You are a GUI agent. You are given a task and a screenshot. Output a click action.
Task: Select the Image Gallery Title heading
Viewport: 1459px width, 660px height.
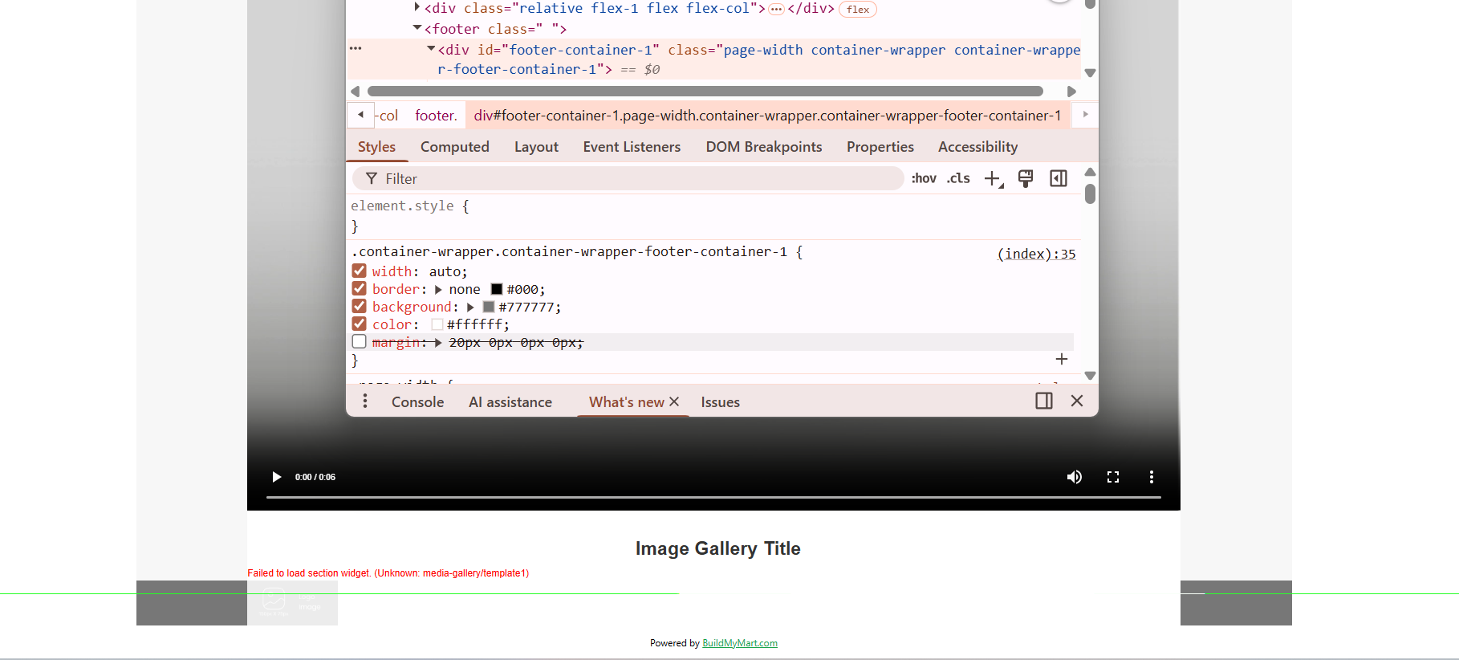(718, 548)
